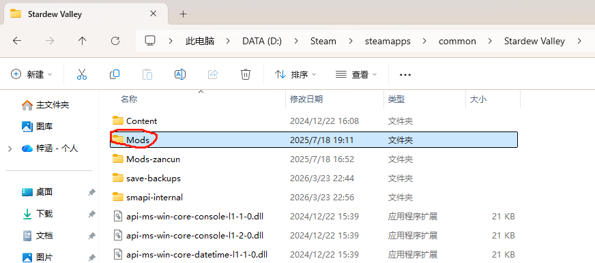Expand the 梓涵 - 个人 OneDrive node
This screenshot has height=263, width=595.
(x=10, y=149)
